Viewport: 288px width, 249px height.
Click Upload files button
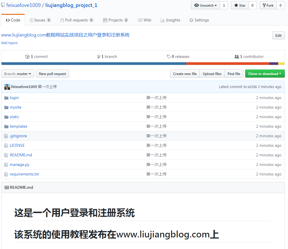coord(212,74)
